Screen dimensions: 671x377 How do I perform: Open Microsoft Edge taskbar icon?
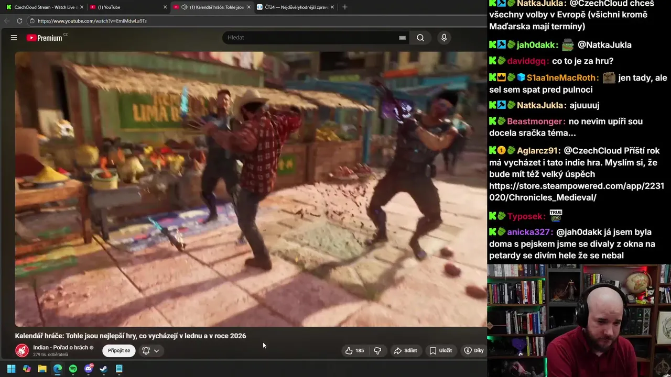click(58, 369)
